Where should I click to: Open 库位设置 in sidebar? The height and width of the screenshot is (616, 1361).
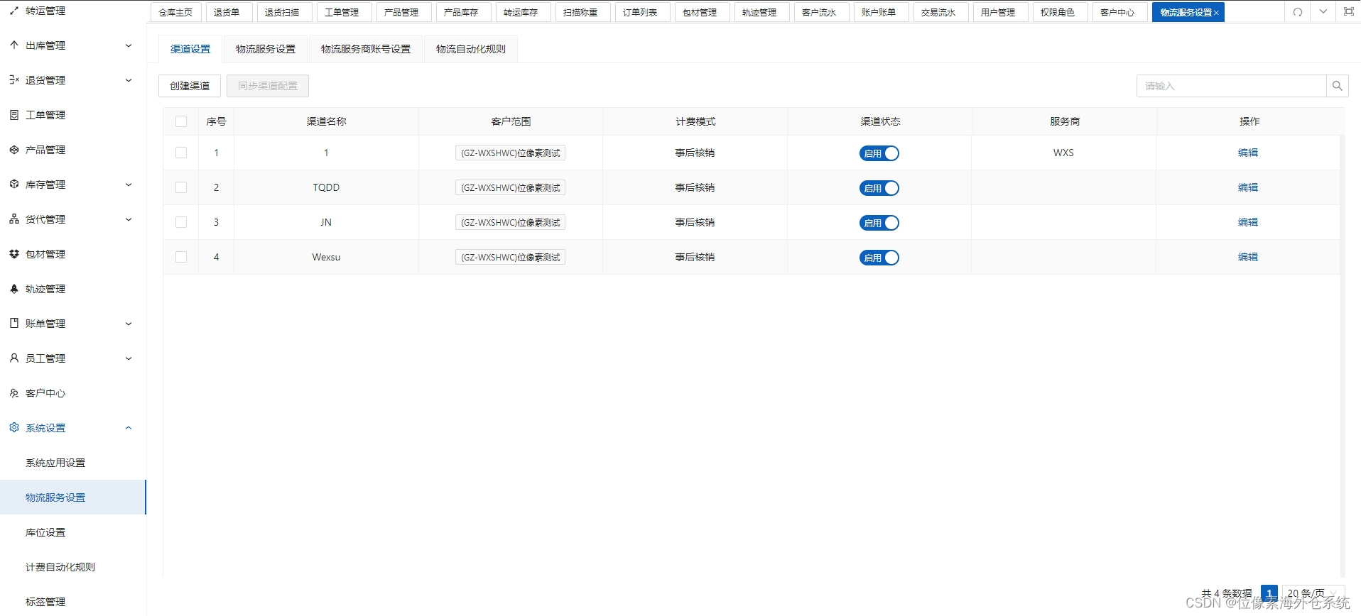click(x=45, y=532)
